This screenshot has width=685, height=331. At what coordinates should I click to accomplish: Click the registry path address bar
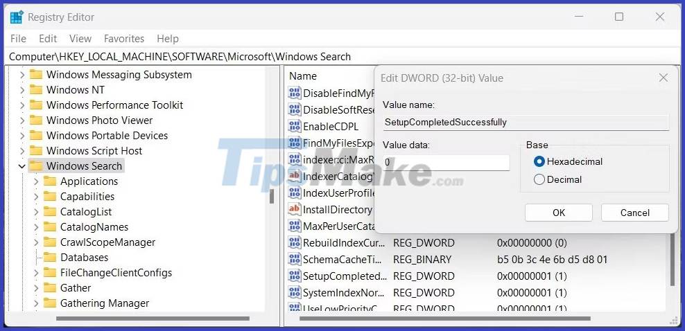tap(342, 57)
